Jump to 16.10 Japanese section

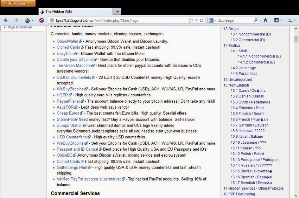248,142
